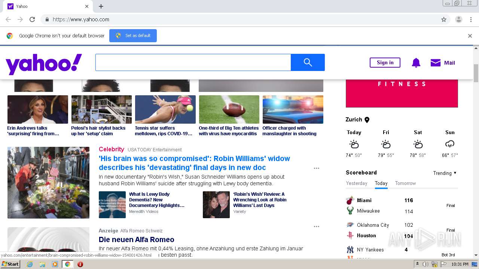Open the Fitness ad banner

(402, 93)
